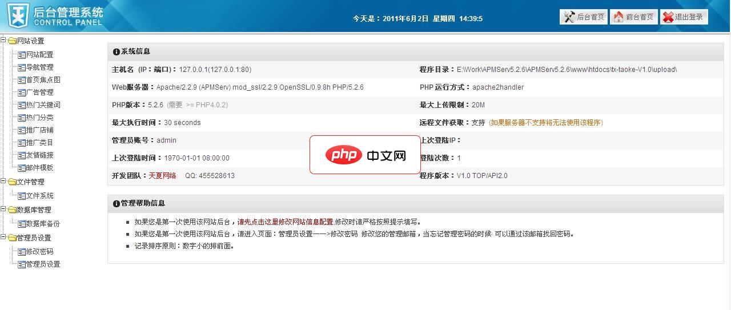Image resolution: width=731 pixels, height=310 pixels.
Task: Click the date text 2011年6月2日 星期四
Action: [419, 18]
